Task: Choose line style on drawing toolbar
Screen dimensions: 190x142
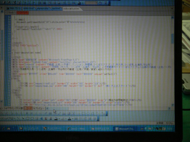Action: [76, 118]
